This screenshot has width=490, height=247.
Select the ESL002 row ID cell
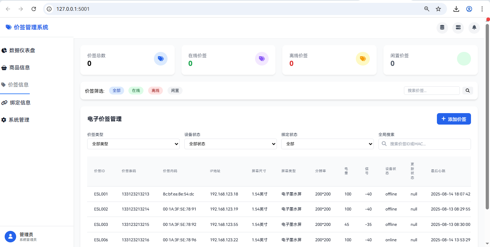(101, 209)
